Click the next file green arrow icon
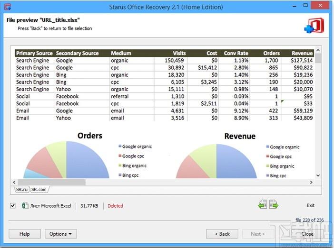Image resolution: width=334 pixels, height=248 pixels. point(274,204)
